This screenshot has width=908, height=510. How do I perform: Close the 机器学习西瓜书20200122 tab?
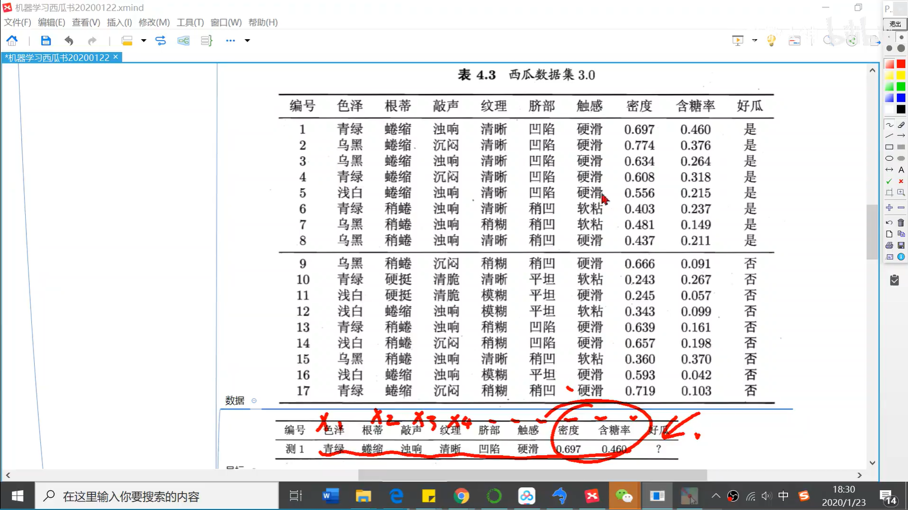point(116,57)
